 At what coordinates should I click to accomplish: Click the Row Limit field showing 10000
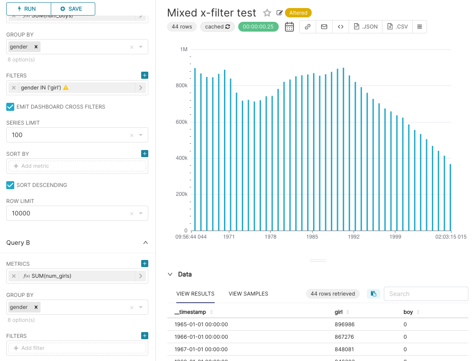[77, 213]
